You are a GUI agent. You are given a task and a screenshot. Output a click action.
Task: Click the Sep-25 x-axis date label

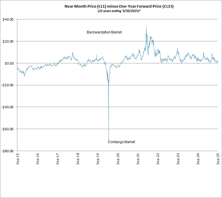pyautogui.click(x=218, y=158)
